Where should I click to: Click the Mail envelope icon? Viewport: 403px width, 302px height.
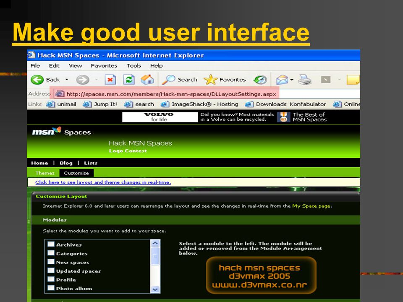[x=282, y=80]
